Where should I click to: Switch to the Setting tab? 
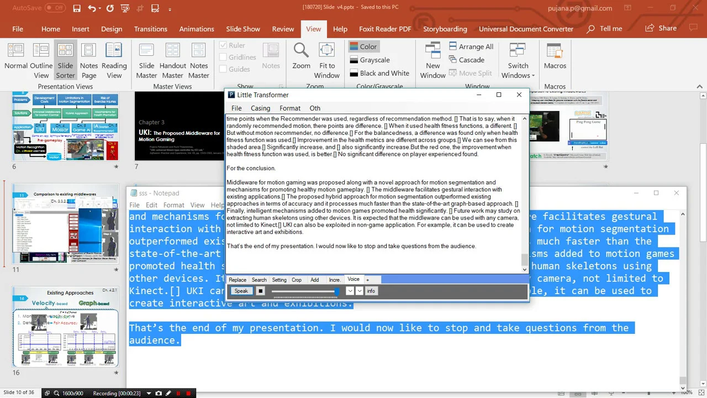pos(279,280)
